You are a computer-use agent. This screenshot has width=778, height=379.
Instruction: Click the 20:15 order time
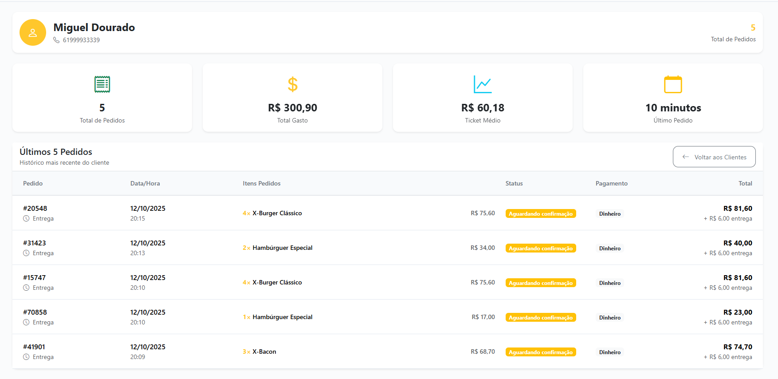pos(138,218)
